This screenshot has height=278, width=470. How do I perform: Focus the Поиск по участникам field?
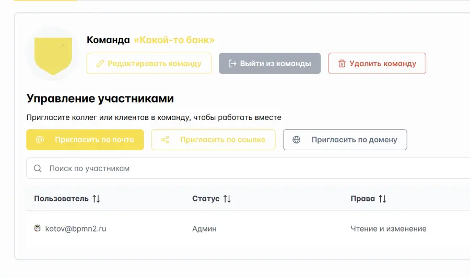[x=248, y=168]
